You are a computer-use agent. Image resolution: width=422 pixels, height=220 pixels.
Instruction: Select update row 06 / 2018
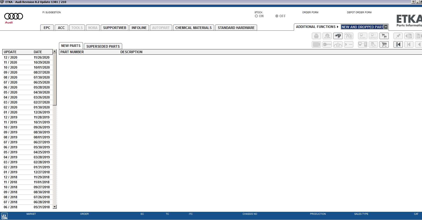[x=27, y=207]
